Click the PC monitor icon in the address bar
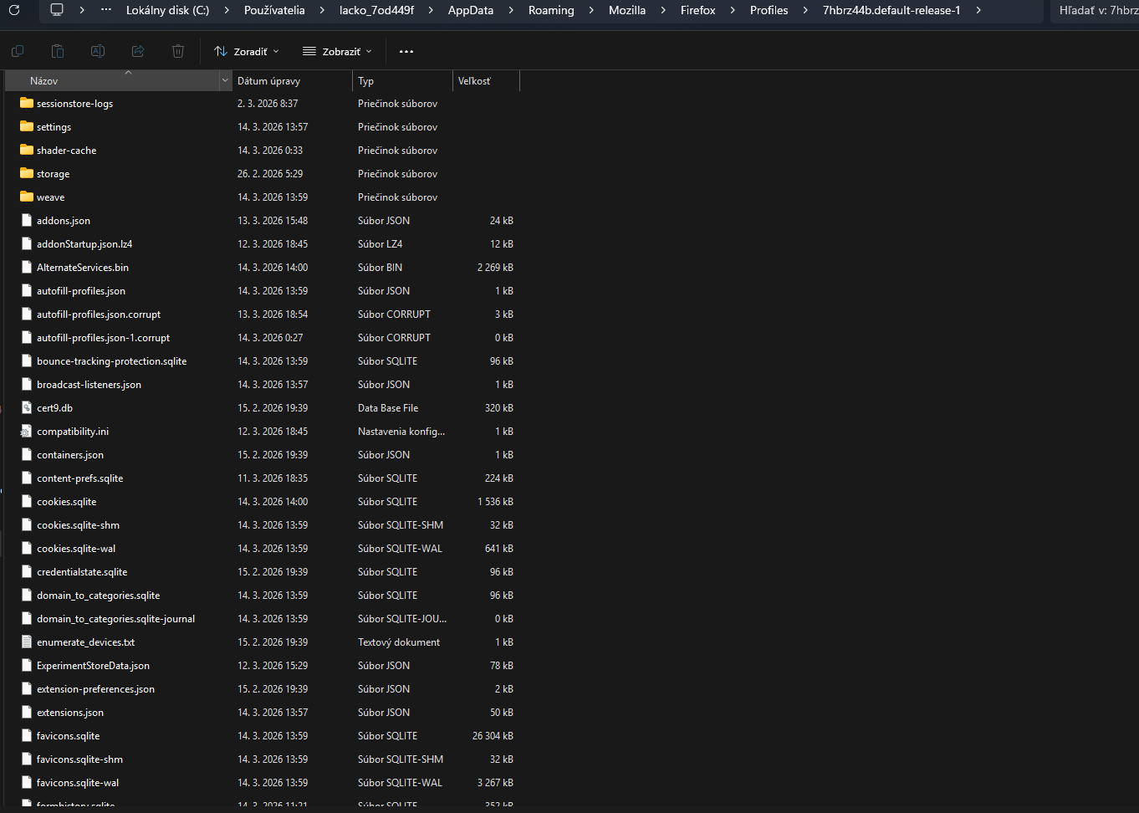The image size is (1139, 813). [x=57, y=10]
